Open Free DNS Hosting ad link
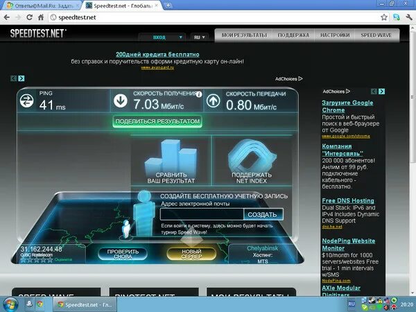This screenshot has height=312, width=416. coord(348,201)
